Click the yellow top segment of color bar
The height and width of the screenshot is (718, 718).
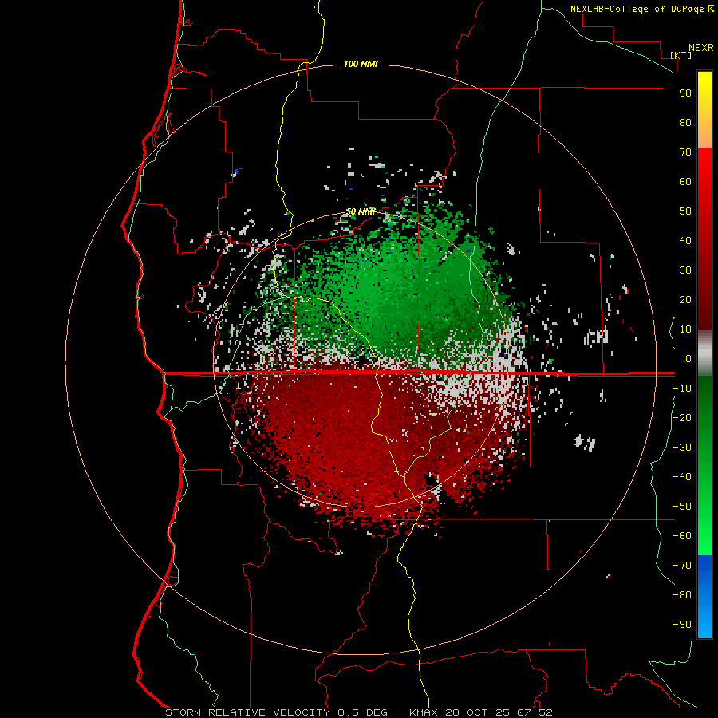704,110
